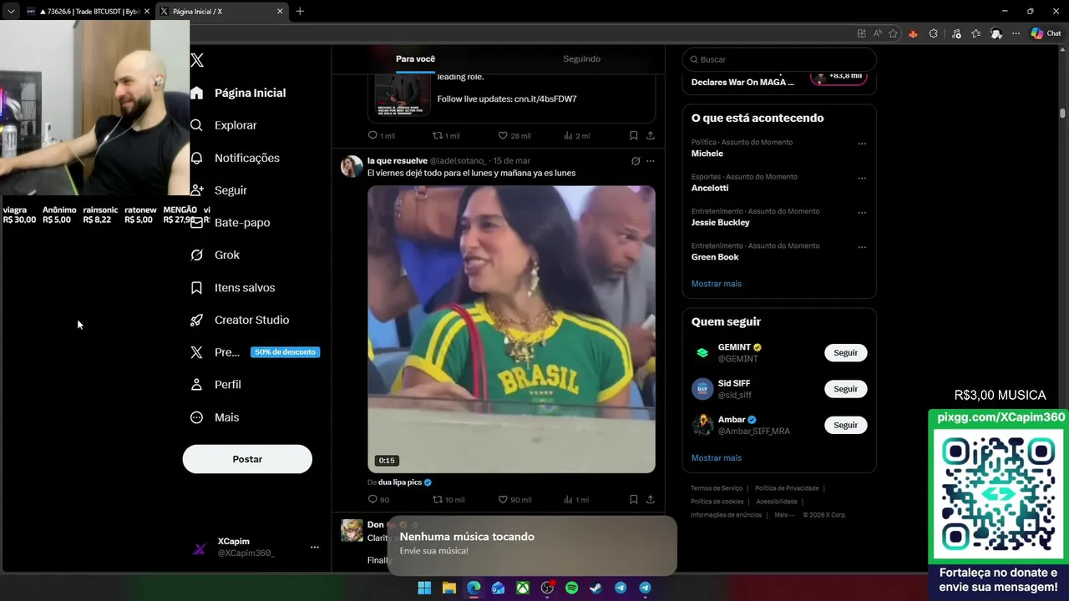Open the footer Mais links dropdown
This screenshot has width=1069, height=601.
[x=784, y=515]
